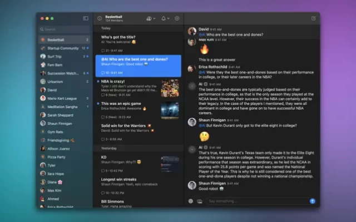Focus the sidebar Search field
The height and width of the screenshot is (222, 356).
64,29
